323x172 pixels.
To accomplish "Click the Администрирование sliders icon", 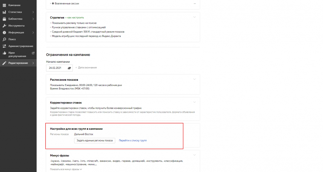I will point(4,46).
